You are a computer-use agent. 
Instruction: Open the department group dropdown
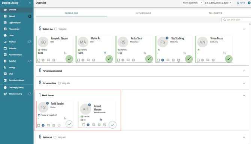coord(218,3)
